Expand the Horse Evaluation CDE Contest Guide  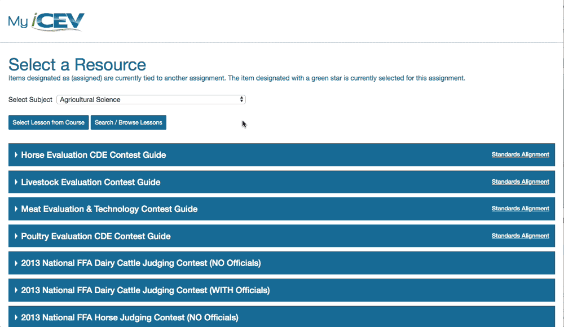pos(92,154)
